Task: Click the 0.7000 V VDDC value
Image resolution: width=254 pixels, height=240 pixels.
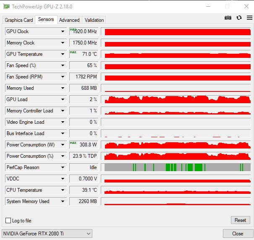Action: pyautogui.click(x=84, y=179)
